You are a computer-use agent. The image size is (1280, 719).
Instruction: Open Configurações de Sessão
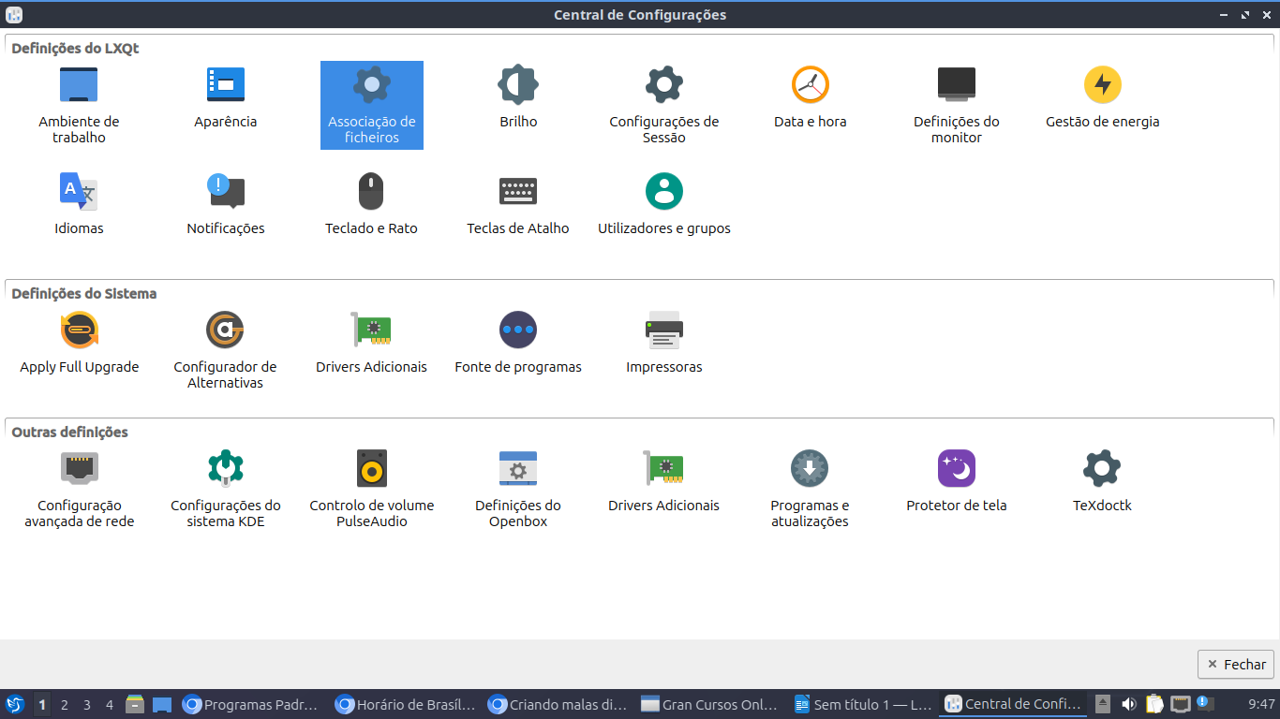(x=664, y=105)
